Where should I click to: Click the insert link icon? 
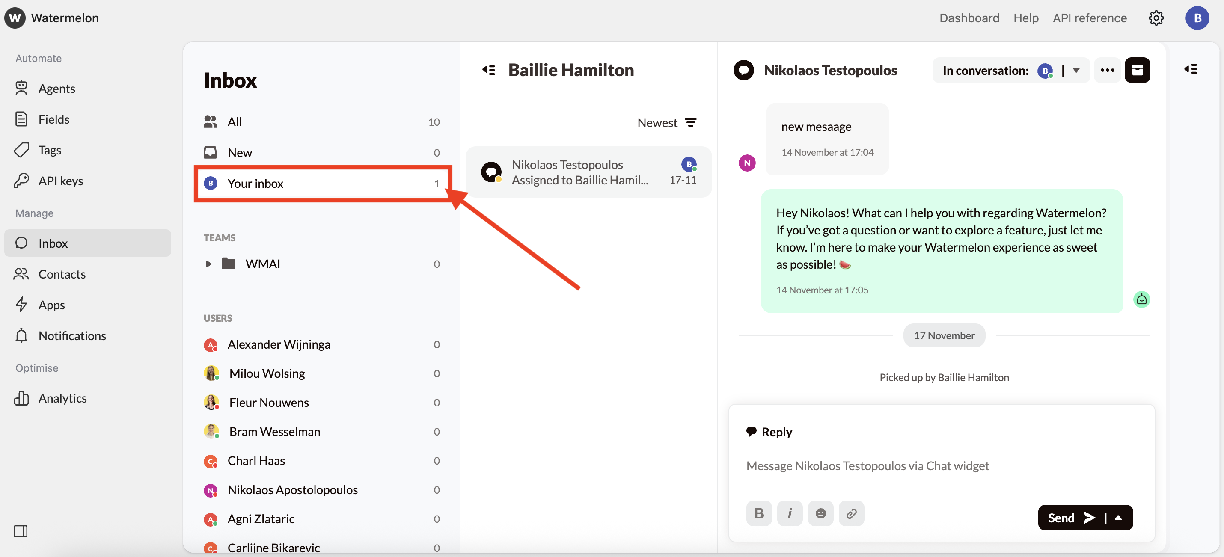tap(852, 513)
